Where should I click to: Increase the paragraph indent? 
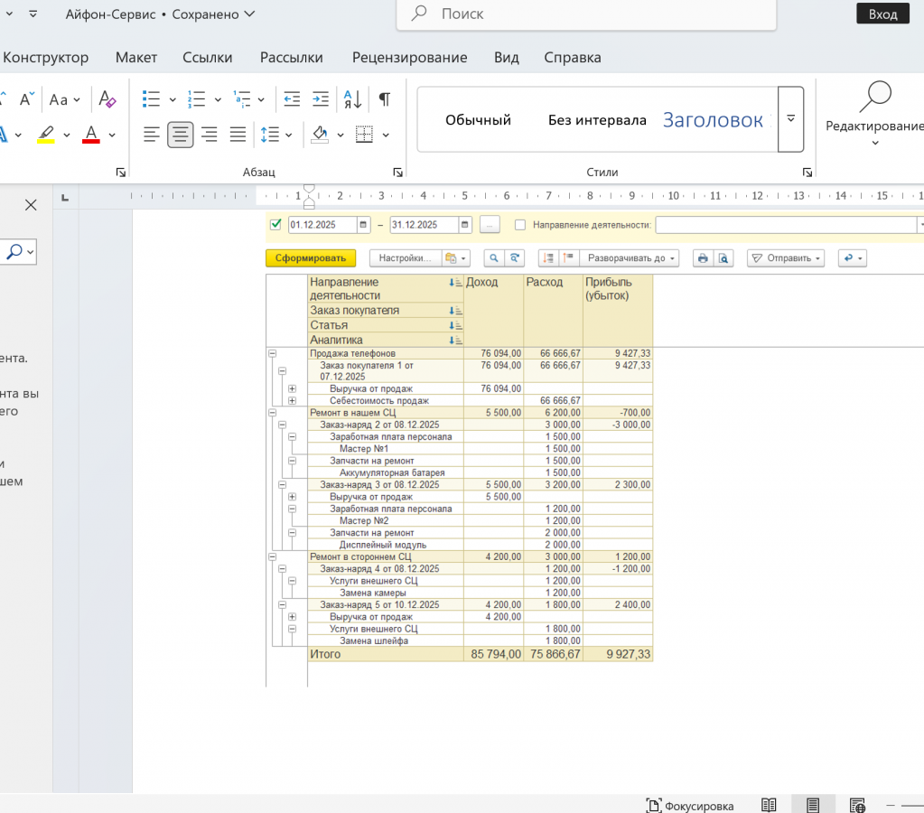(320, 99)
